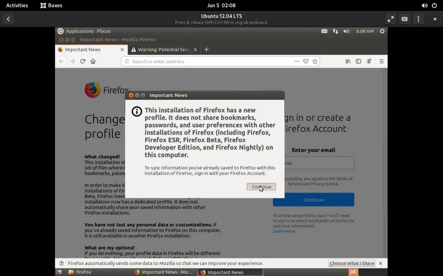Click site information icon in address bar

click(x=127, y=61)
